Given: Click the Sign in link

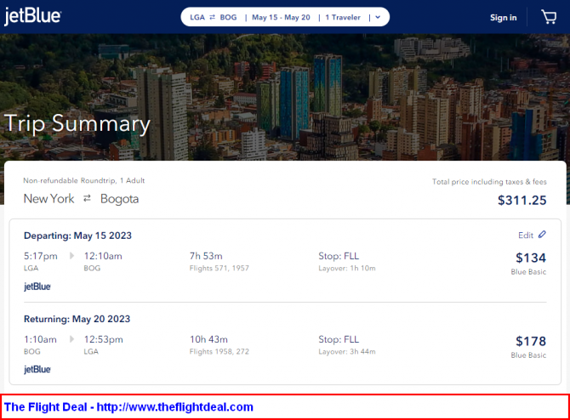Looking at the screenshot, I should pos(503,18).
